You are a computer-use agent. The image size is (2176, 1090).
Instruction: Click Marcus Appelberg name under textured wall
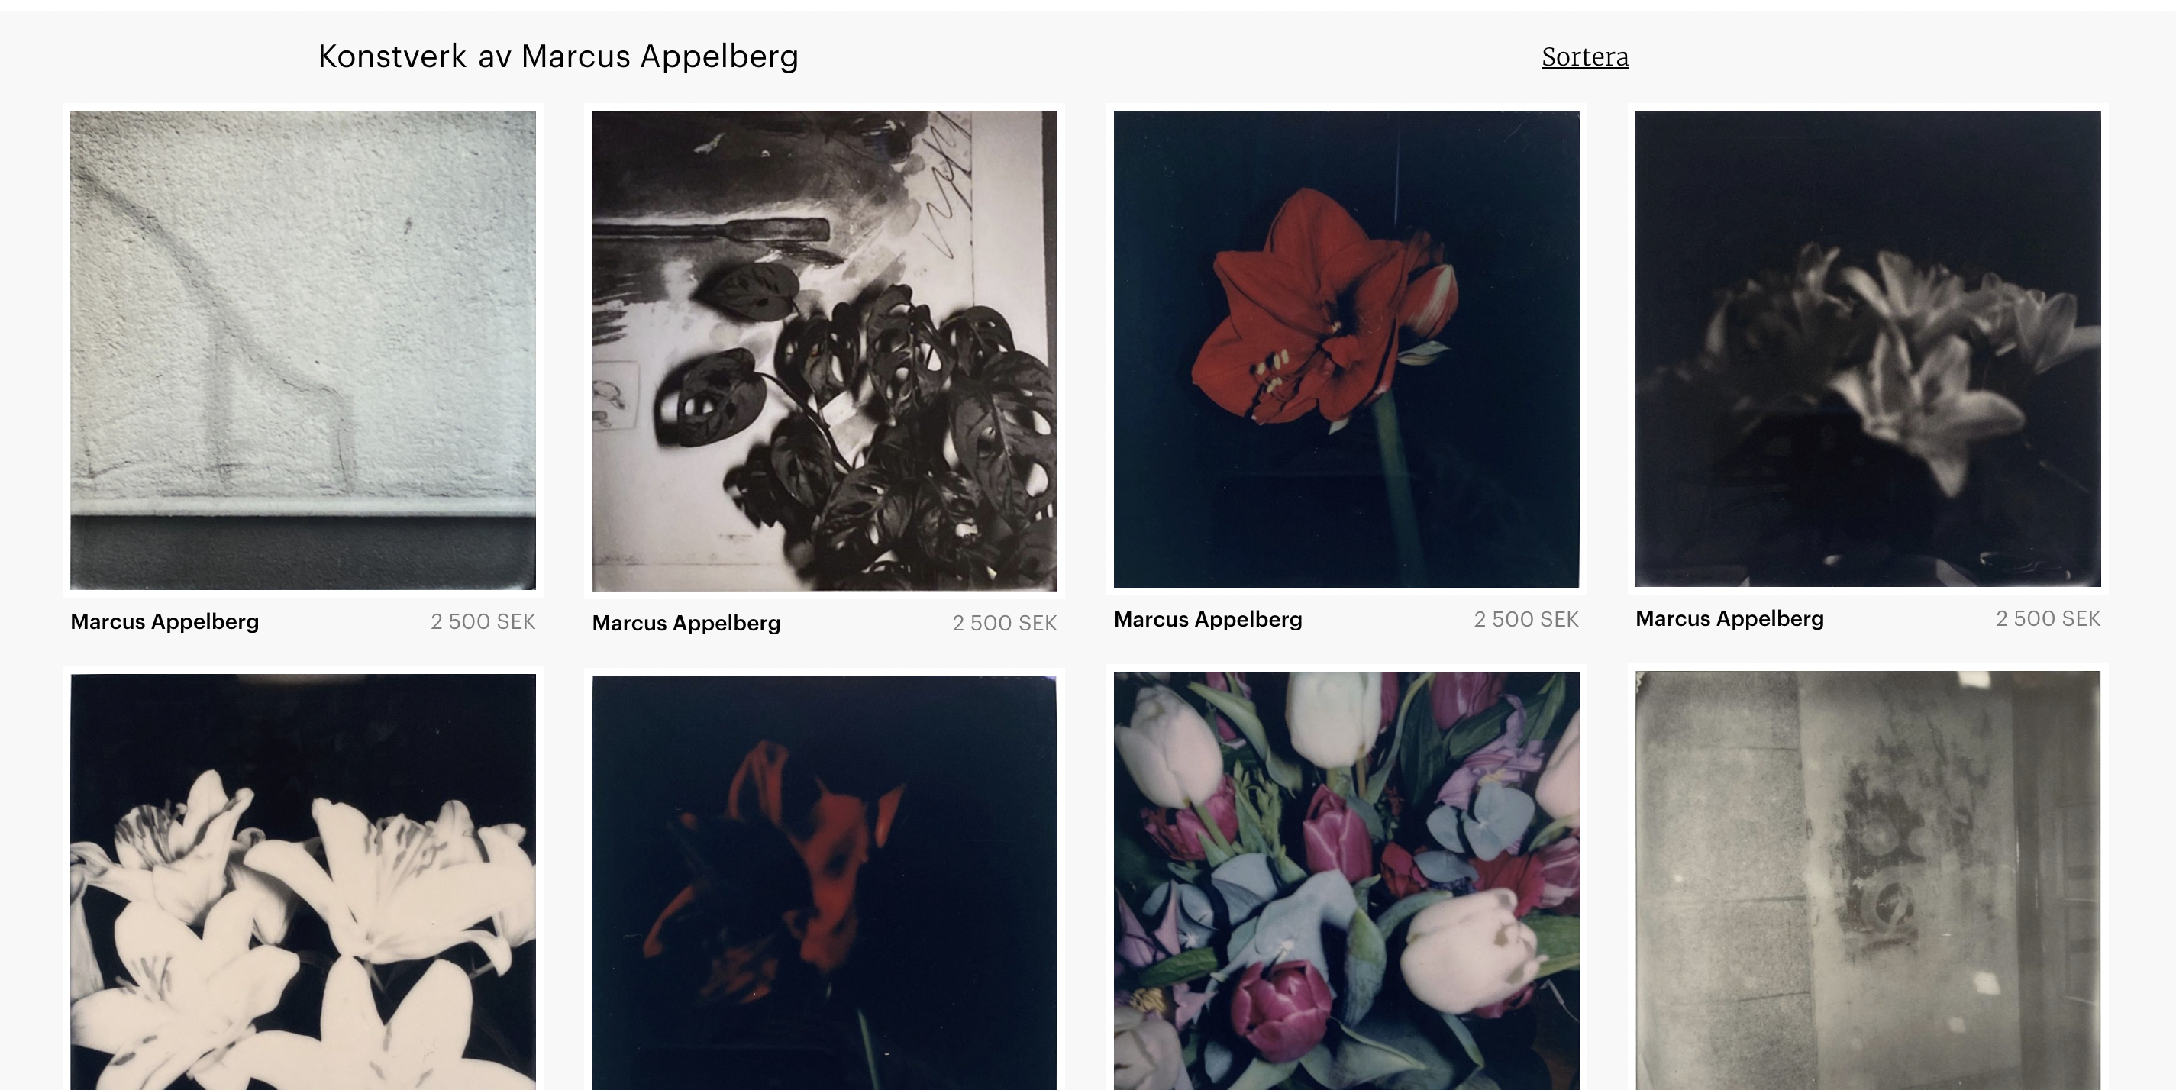pyautogui.click(x=165, y=621)
